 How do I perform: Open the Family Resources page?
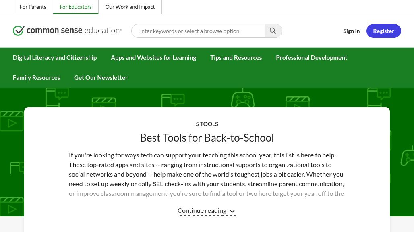[x=36, y=77]
